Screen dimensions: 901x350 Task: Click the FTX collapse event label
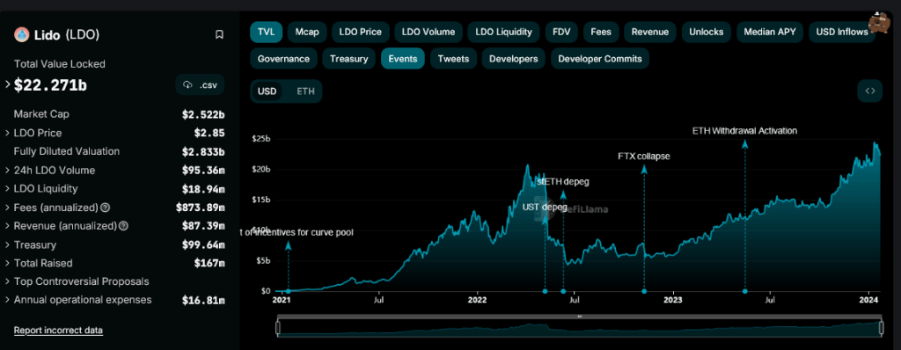(643, 156)
